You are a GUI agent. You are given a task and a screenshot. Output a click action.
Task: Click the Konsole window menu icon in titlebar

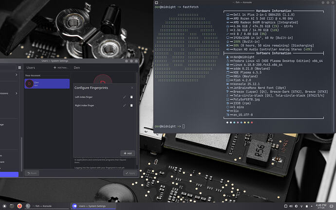click(156, 2)
